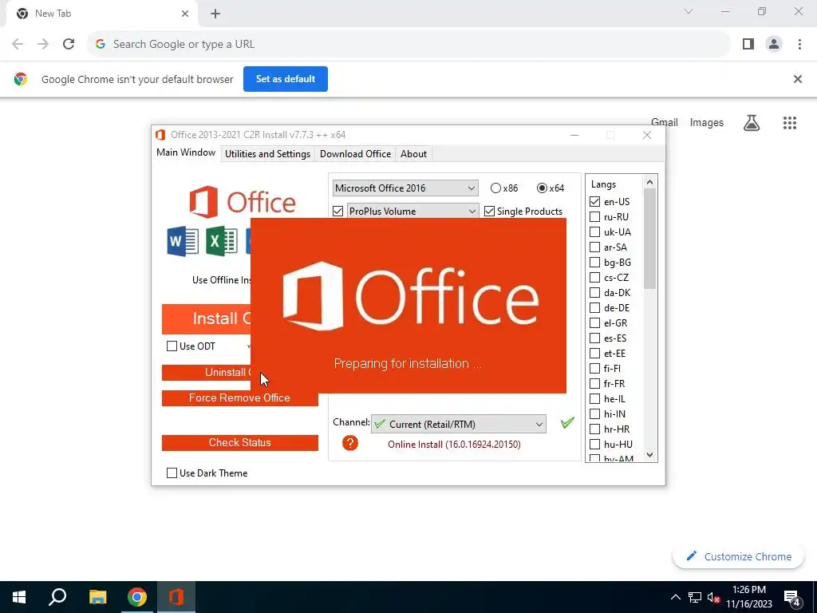Switch to About tab

[x=414, y=154]
